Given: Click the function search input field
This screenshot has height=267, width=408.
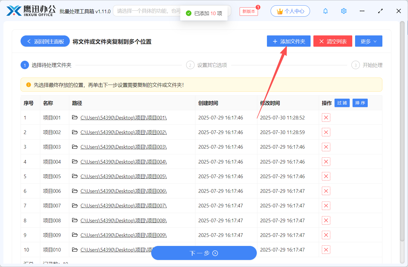Looking at the screenshot, I should (x=146, y=11).
